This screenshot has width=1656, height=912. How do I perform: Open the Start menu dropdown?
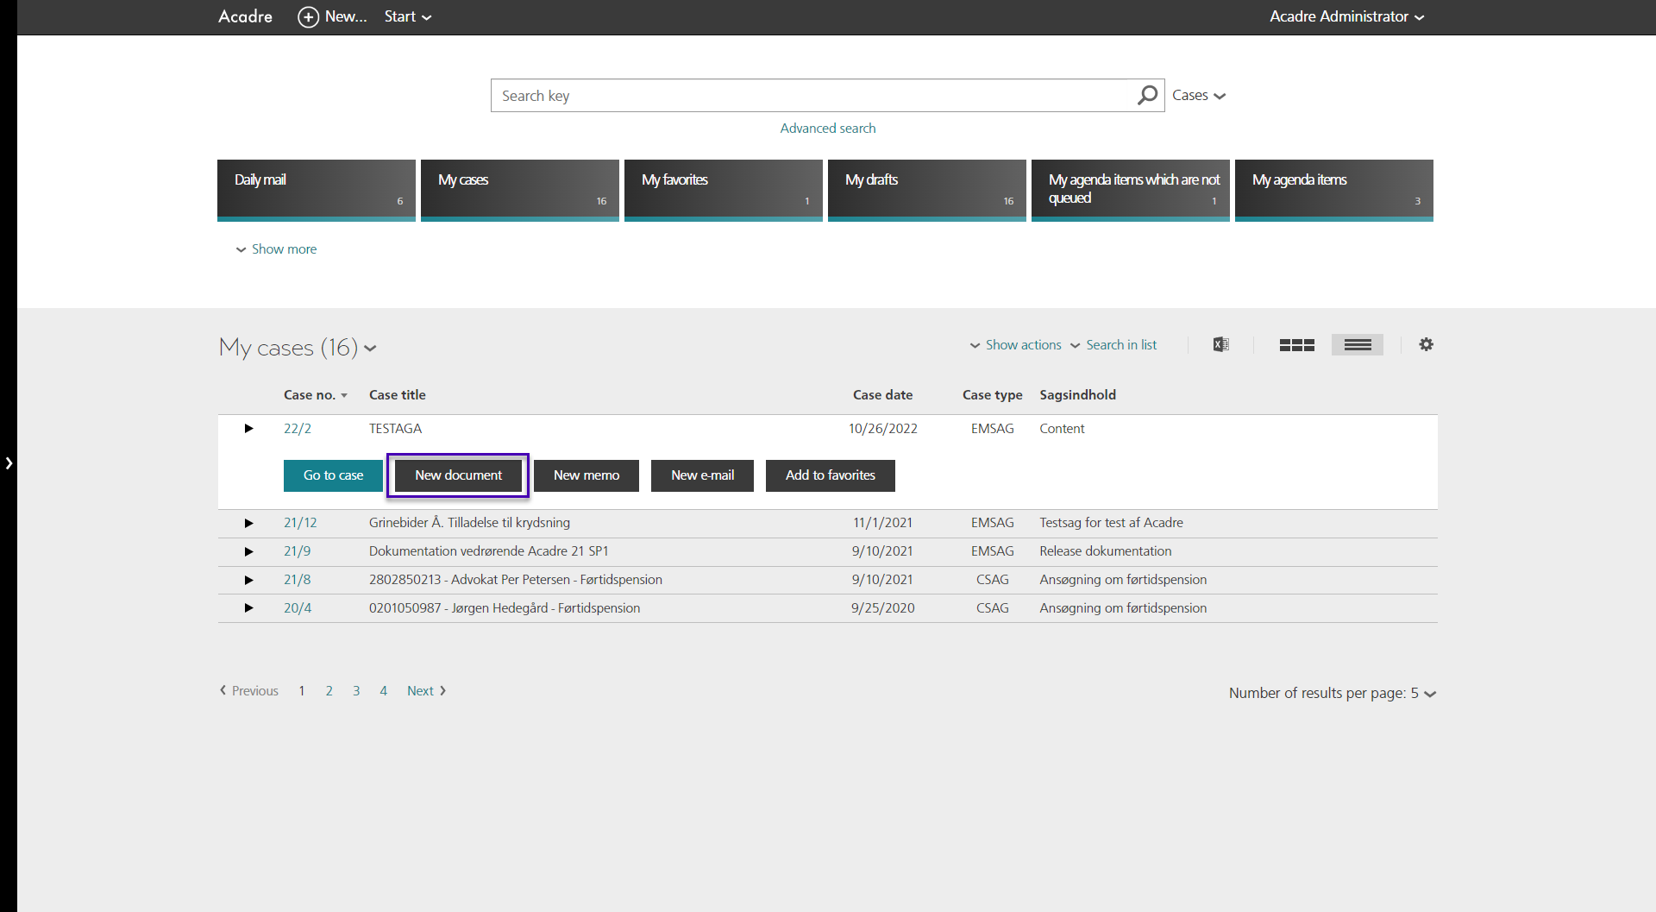pyautogui.click(x=408, y=16)
